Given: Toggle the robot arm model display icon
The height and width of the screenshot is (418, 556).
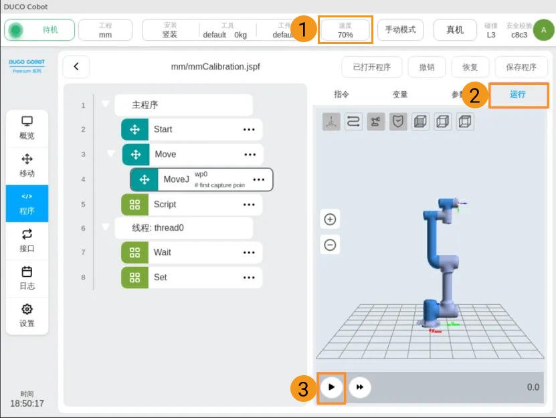Looking at the screenshot, I should pos(376,122).
